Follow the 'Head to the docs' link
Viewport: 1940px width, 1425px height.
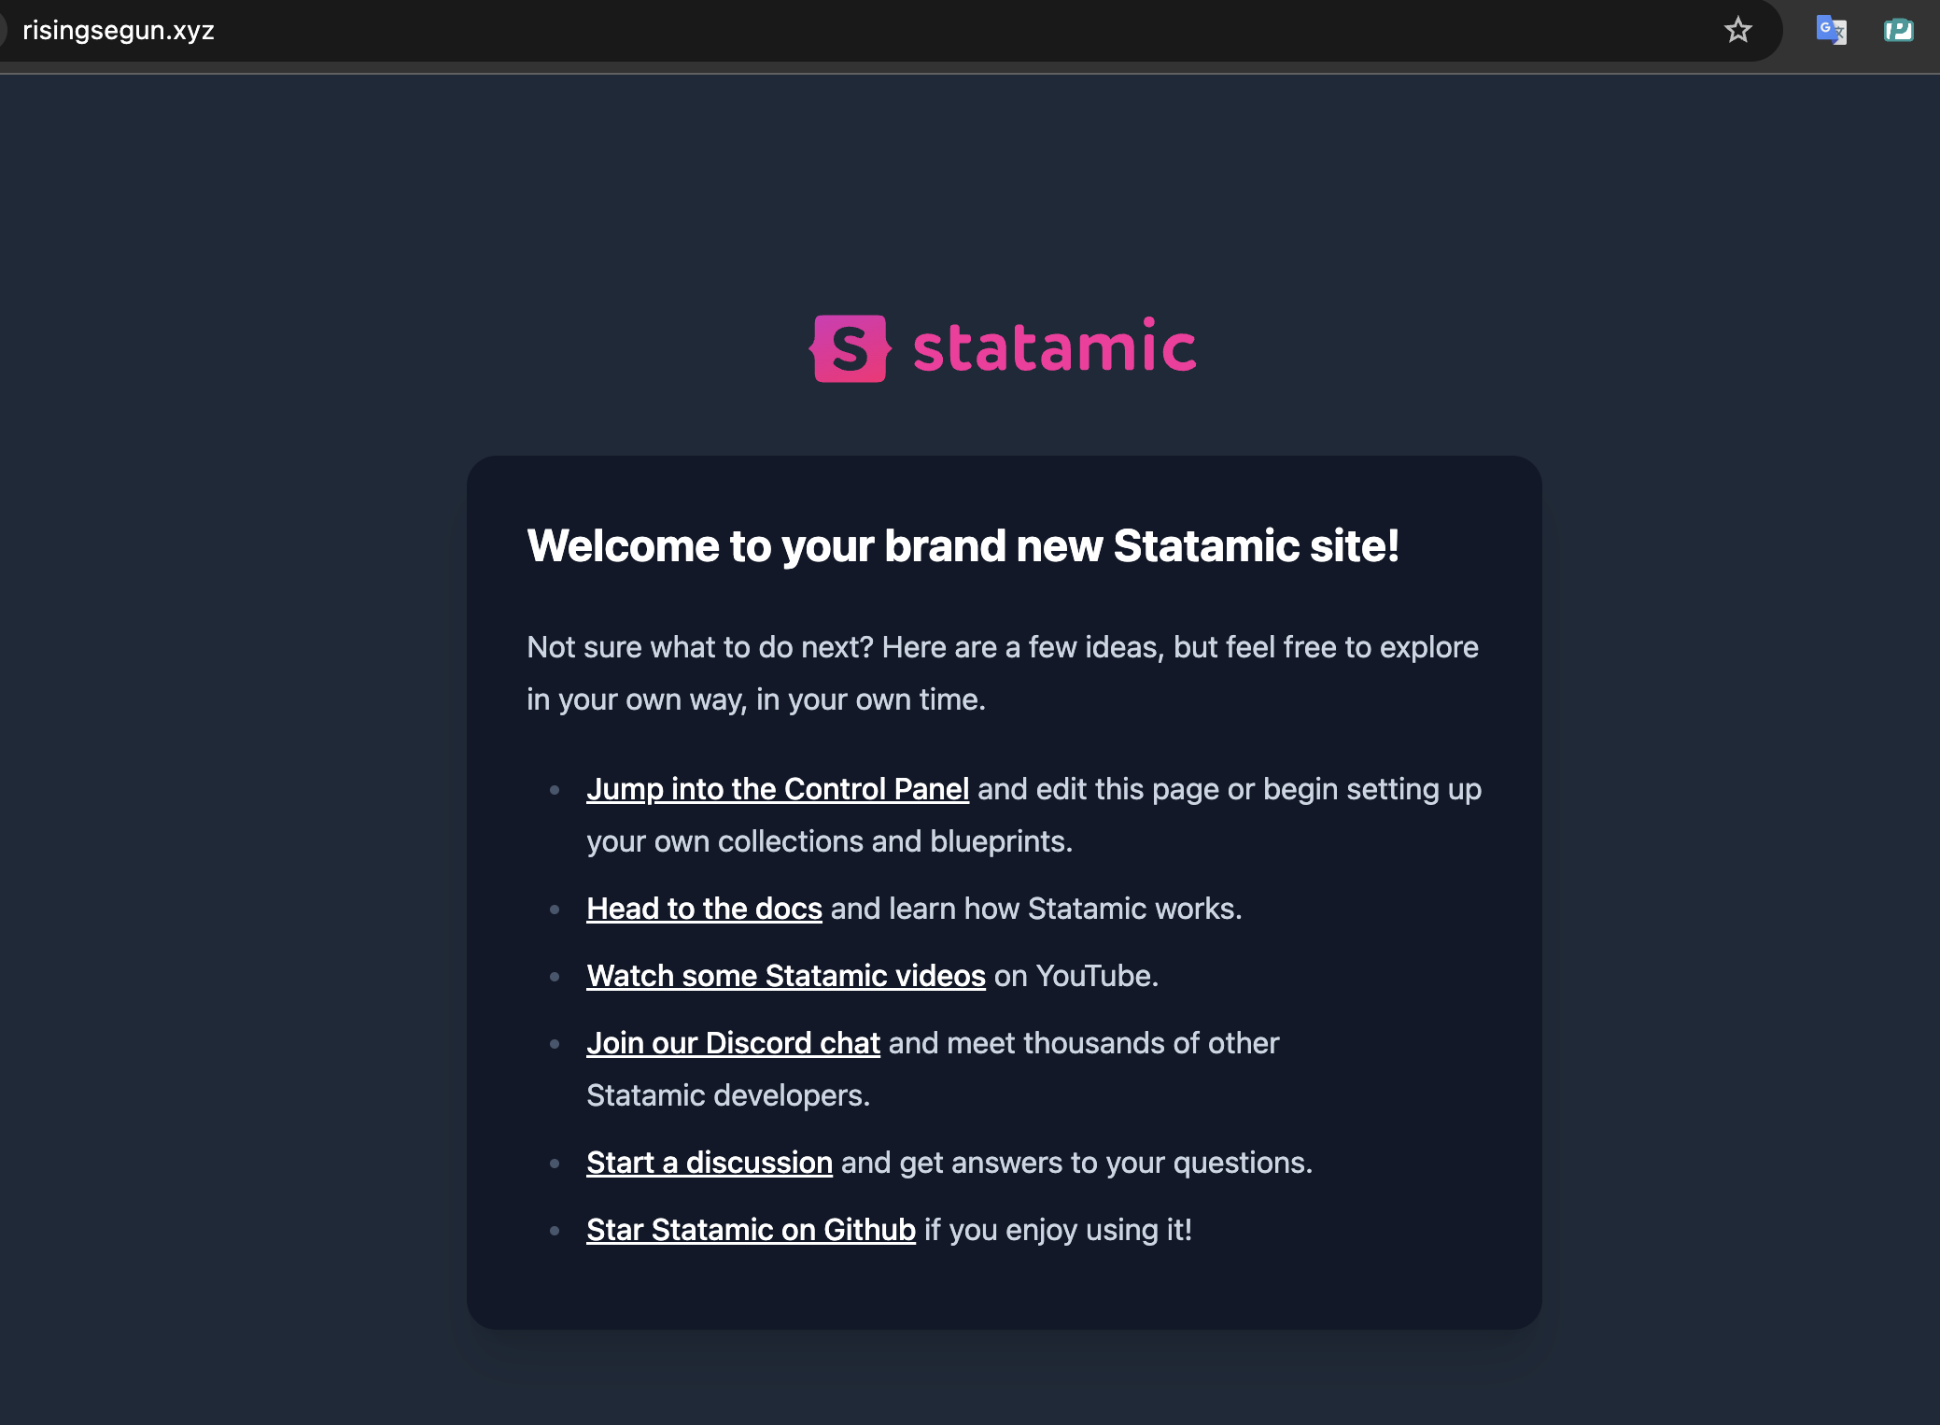704,908
